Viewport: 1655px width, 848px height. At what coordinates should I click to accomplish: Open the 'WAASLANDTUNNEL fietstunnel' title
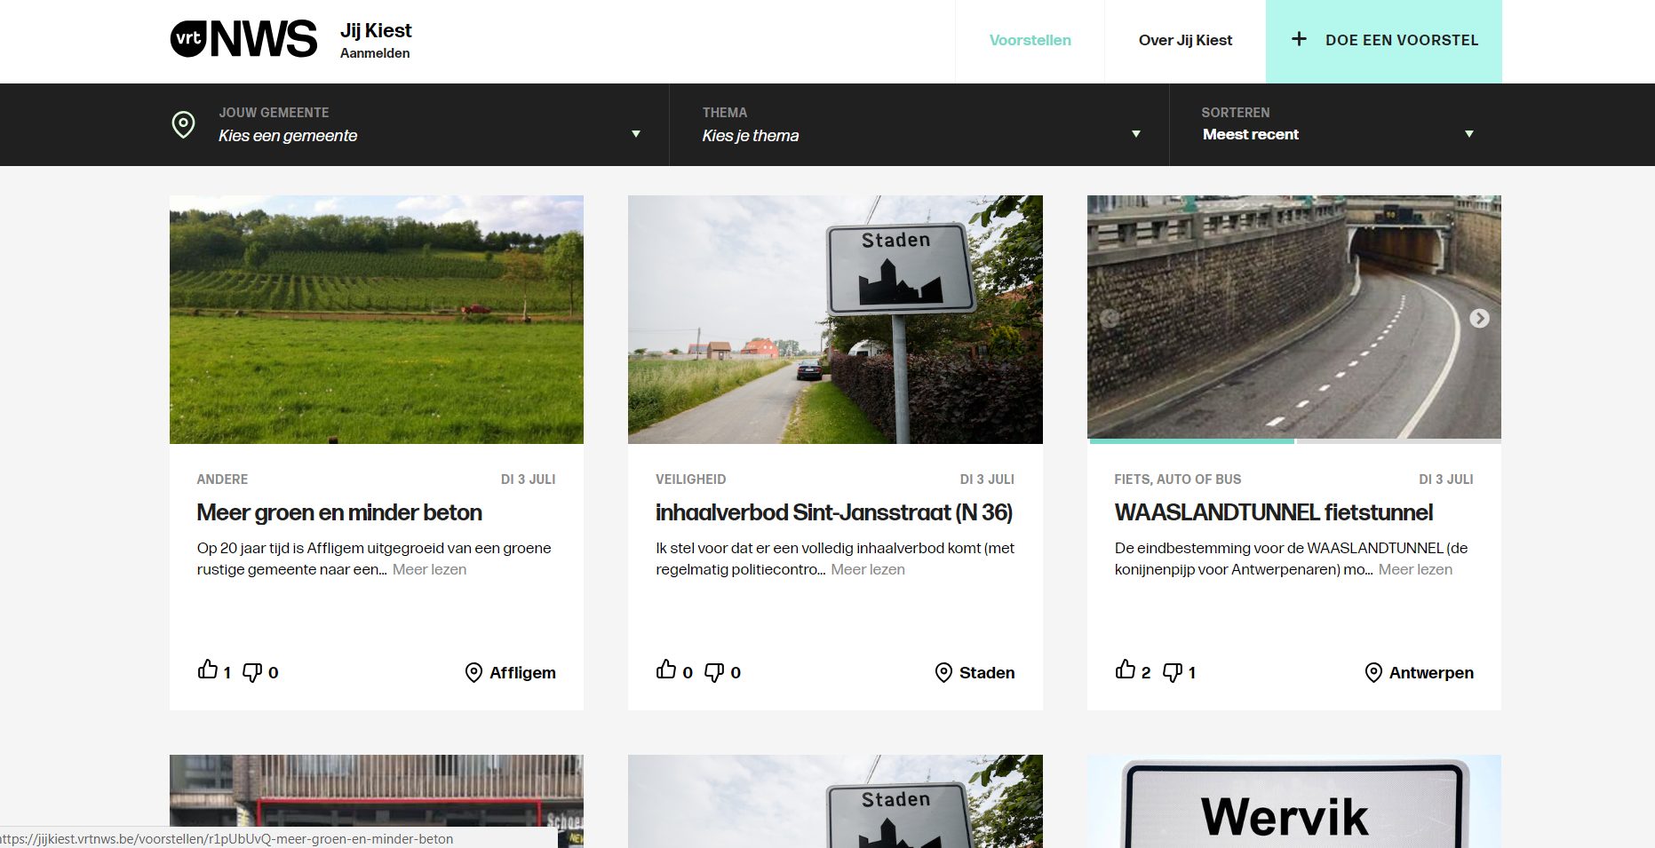1273,513
